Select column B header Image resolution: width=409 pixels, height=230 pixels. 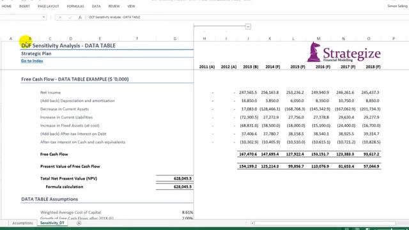30,38
